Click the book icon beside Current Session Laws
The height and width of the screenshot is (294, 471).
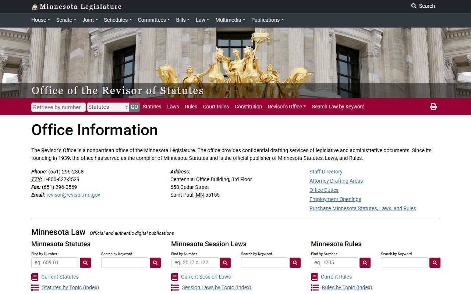click(175, 277)
